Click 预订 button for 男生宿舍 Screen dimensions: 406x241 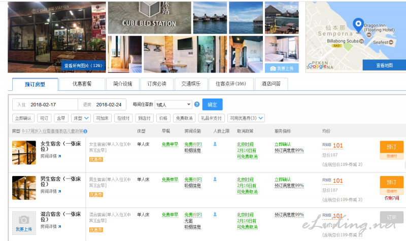391,182
